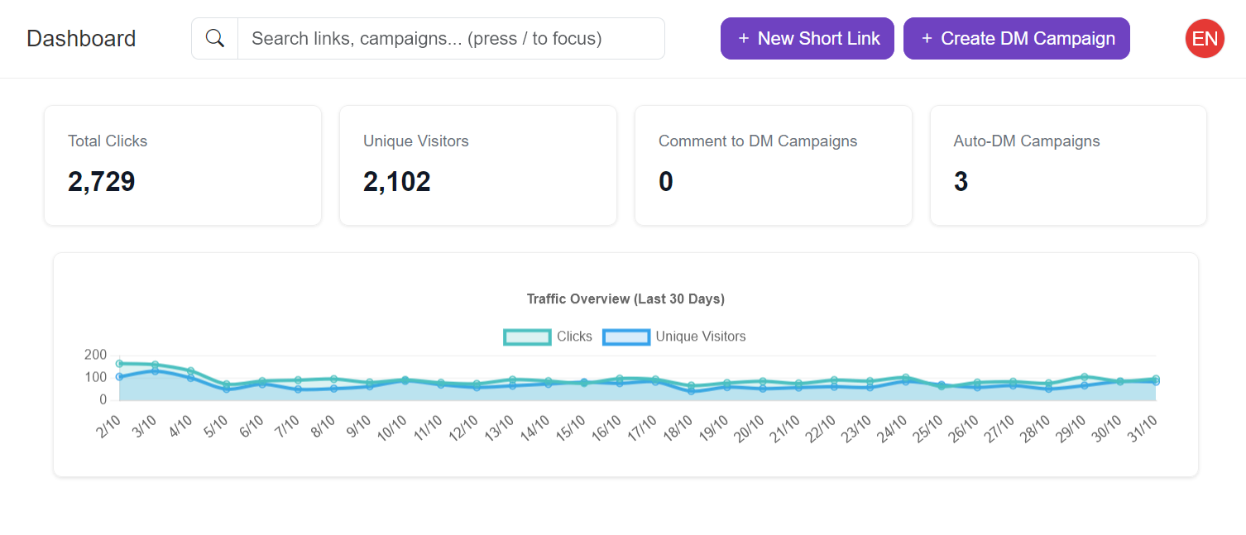Click the Clicks legend color box

[x=527, y=337]
